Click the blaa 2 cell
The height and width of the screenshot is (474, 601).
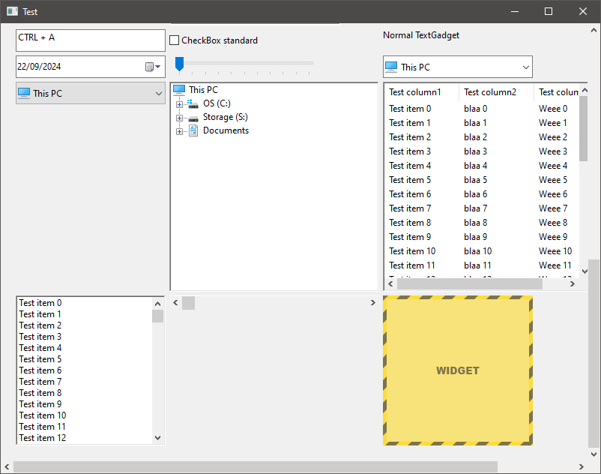point(475,137)
